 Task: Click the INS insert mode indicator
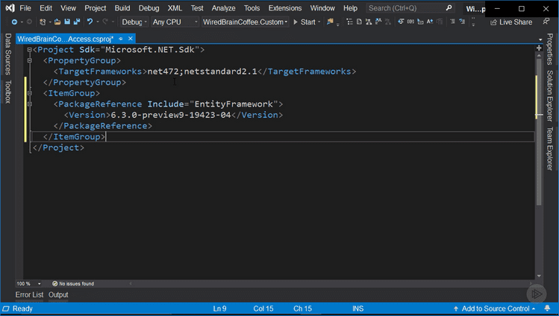click(x=358, y=309)
